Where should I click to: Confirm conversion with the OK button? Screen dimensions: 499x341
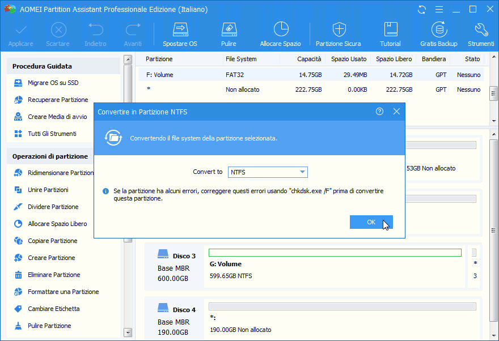[371, 222]
